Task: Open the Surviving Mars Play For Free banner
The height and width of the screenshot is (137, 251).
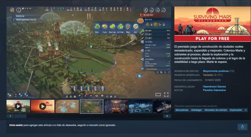Action: pyautogui.click(x=213, y=24)
